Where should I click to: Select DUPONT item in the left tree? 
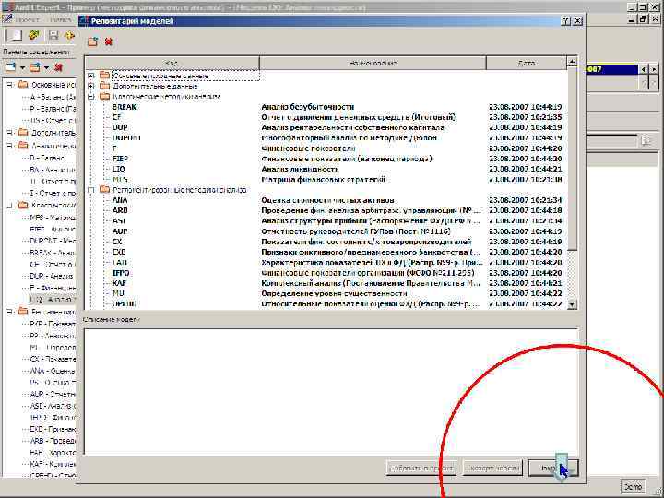tap(53, 241)
